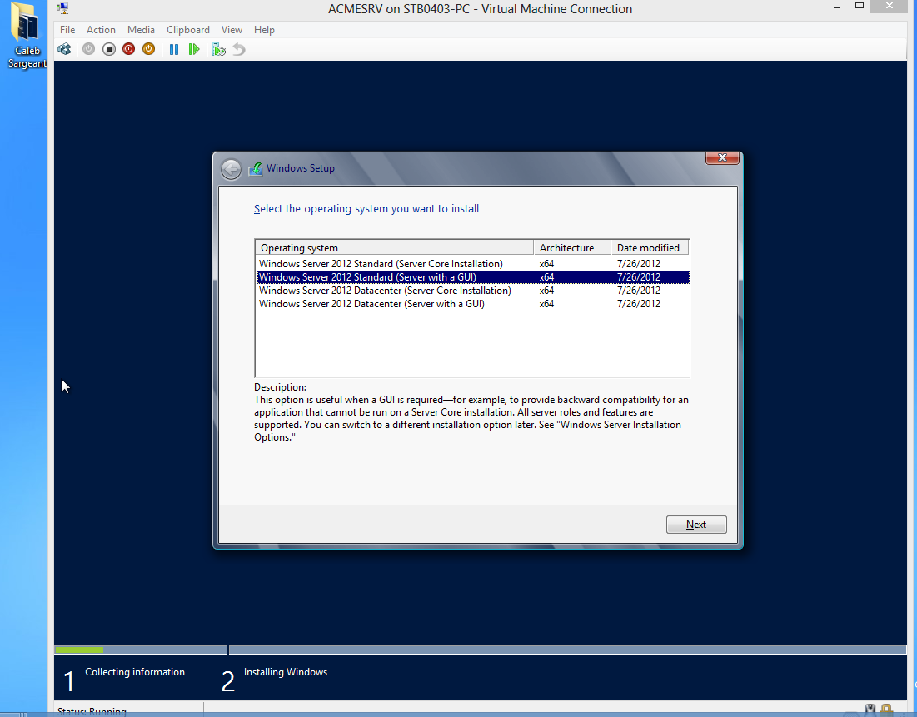Open the File menu

point(67,30)
